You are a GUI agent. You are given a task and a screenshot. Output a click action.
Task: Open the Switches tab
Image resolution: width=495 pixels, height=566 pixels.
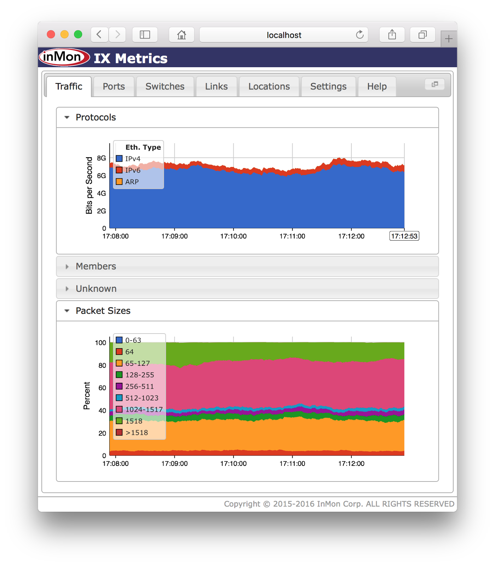165,87
